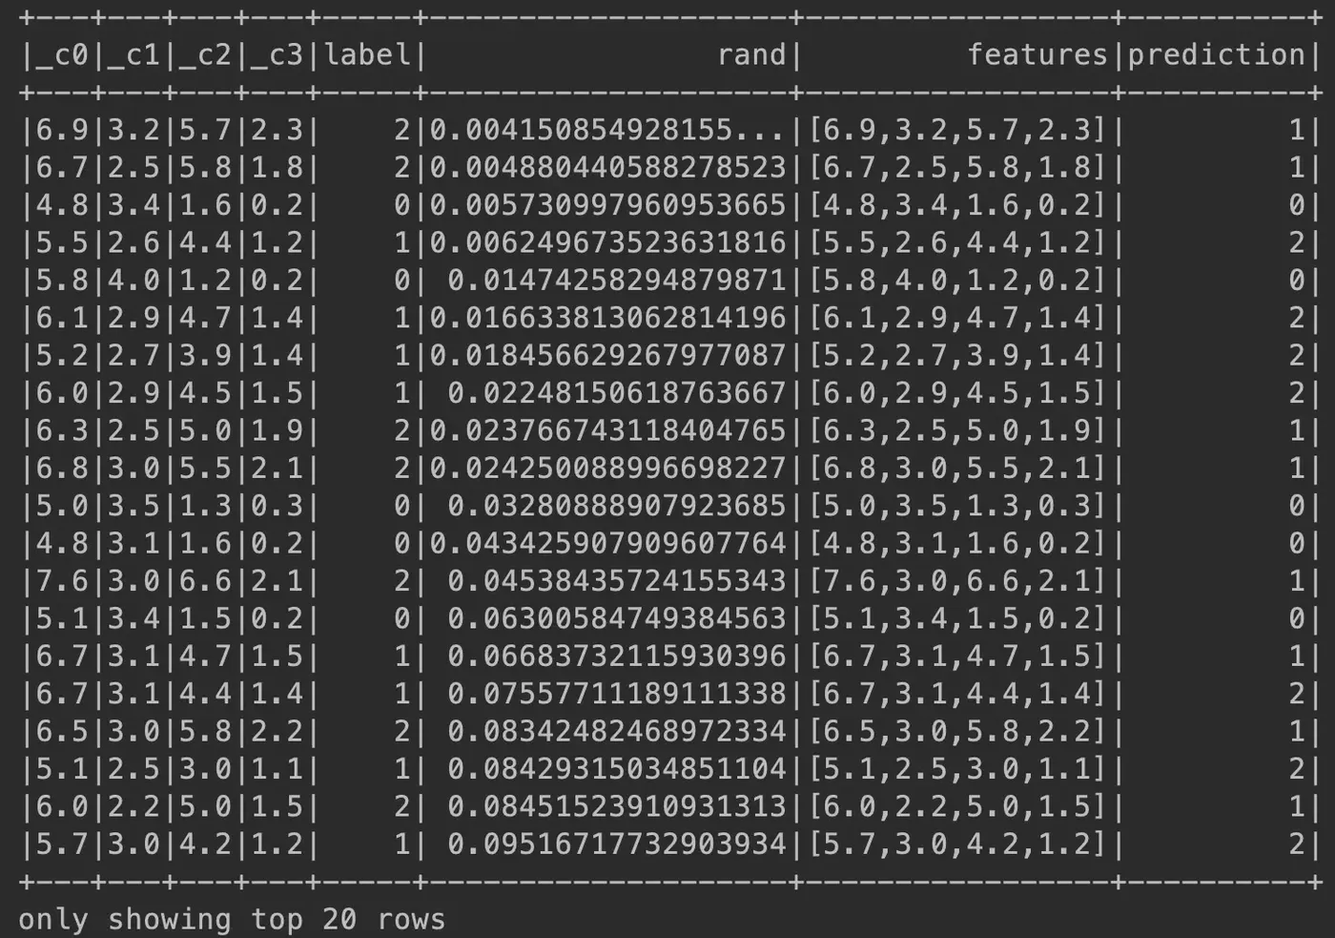The image size is (1335, 938).
Task: Click features vector [6.5,3.0,5.8,2.2]
Action: (x=957, y=732)
